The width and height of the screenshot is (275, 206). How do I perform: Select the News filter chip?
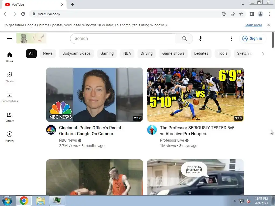(48, 53)
